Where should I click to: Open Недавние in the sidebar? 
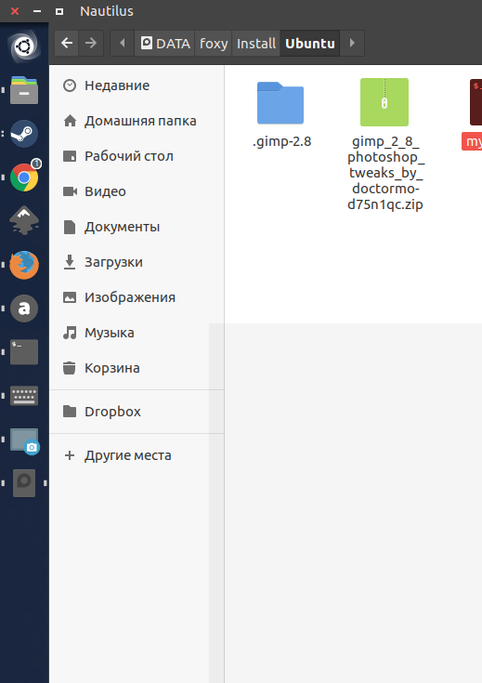pyautogui.click(x=137, y=85)
